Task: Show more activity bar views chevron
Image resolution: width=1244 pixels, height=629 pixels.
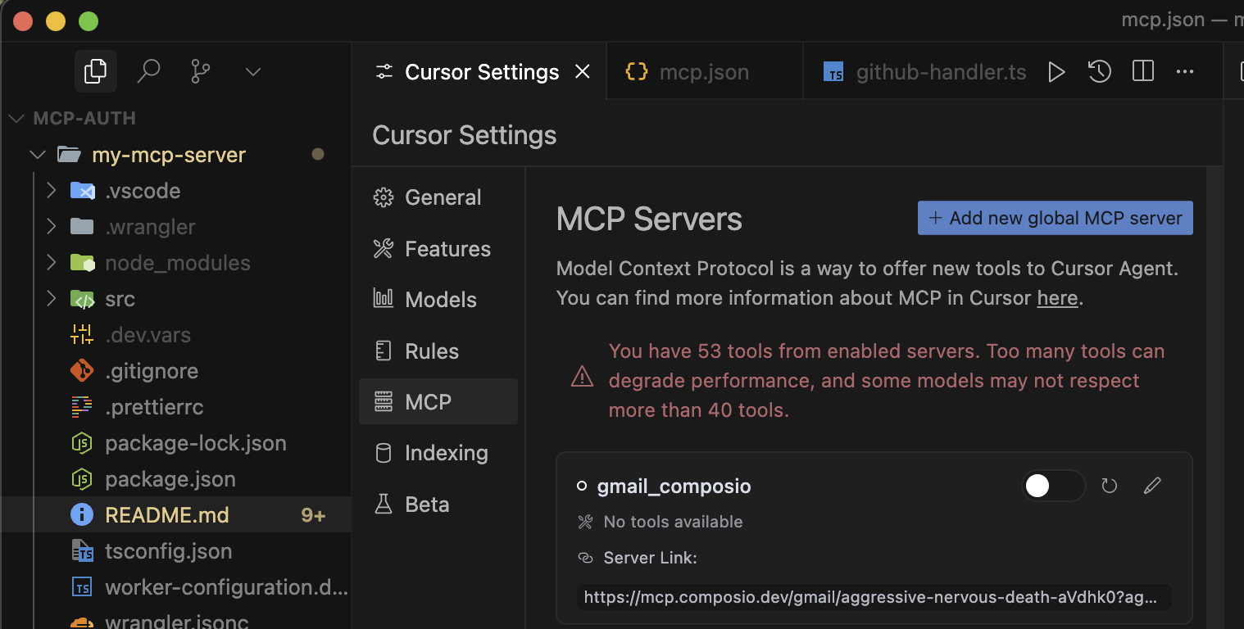Action: pyautogui.click(x=253, y=72)
